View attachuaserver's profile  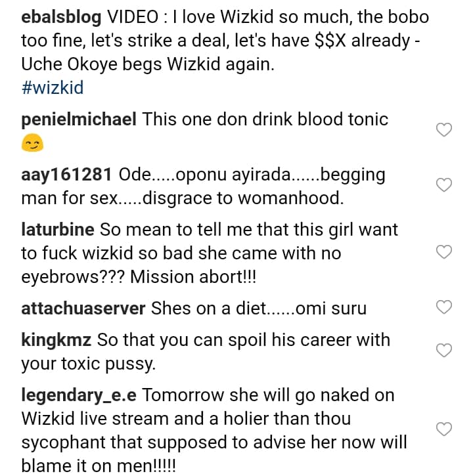(x=83, y=307)
